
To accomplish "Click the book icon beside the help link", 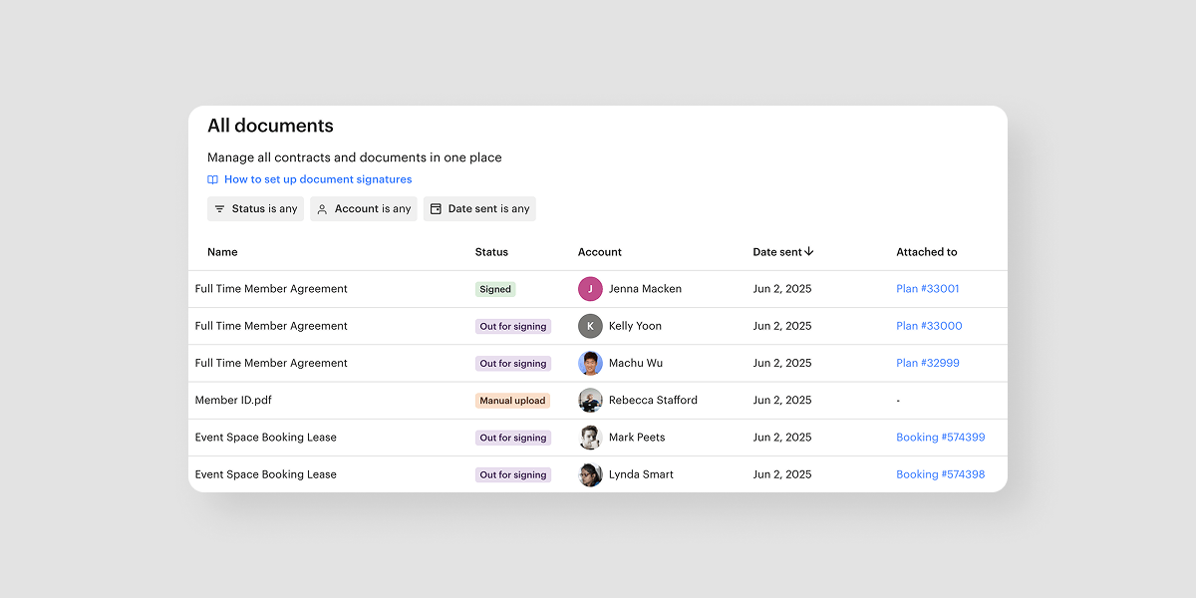I will pyautogui.click(x=212, y=180).
